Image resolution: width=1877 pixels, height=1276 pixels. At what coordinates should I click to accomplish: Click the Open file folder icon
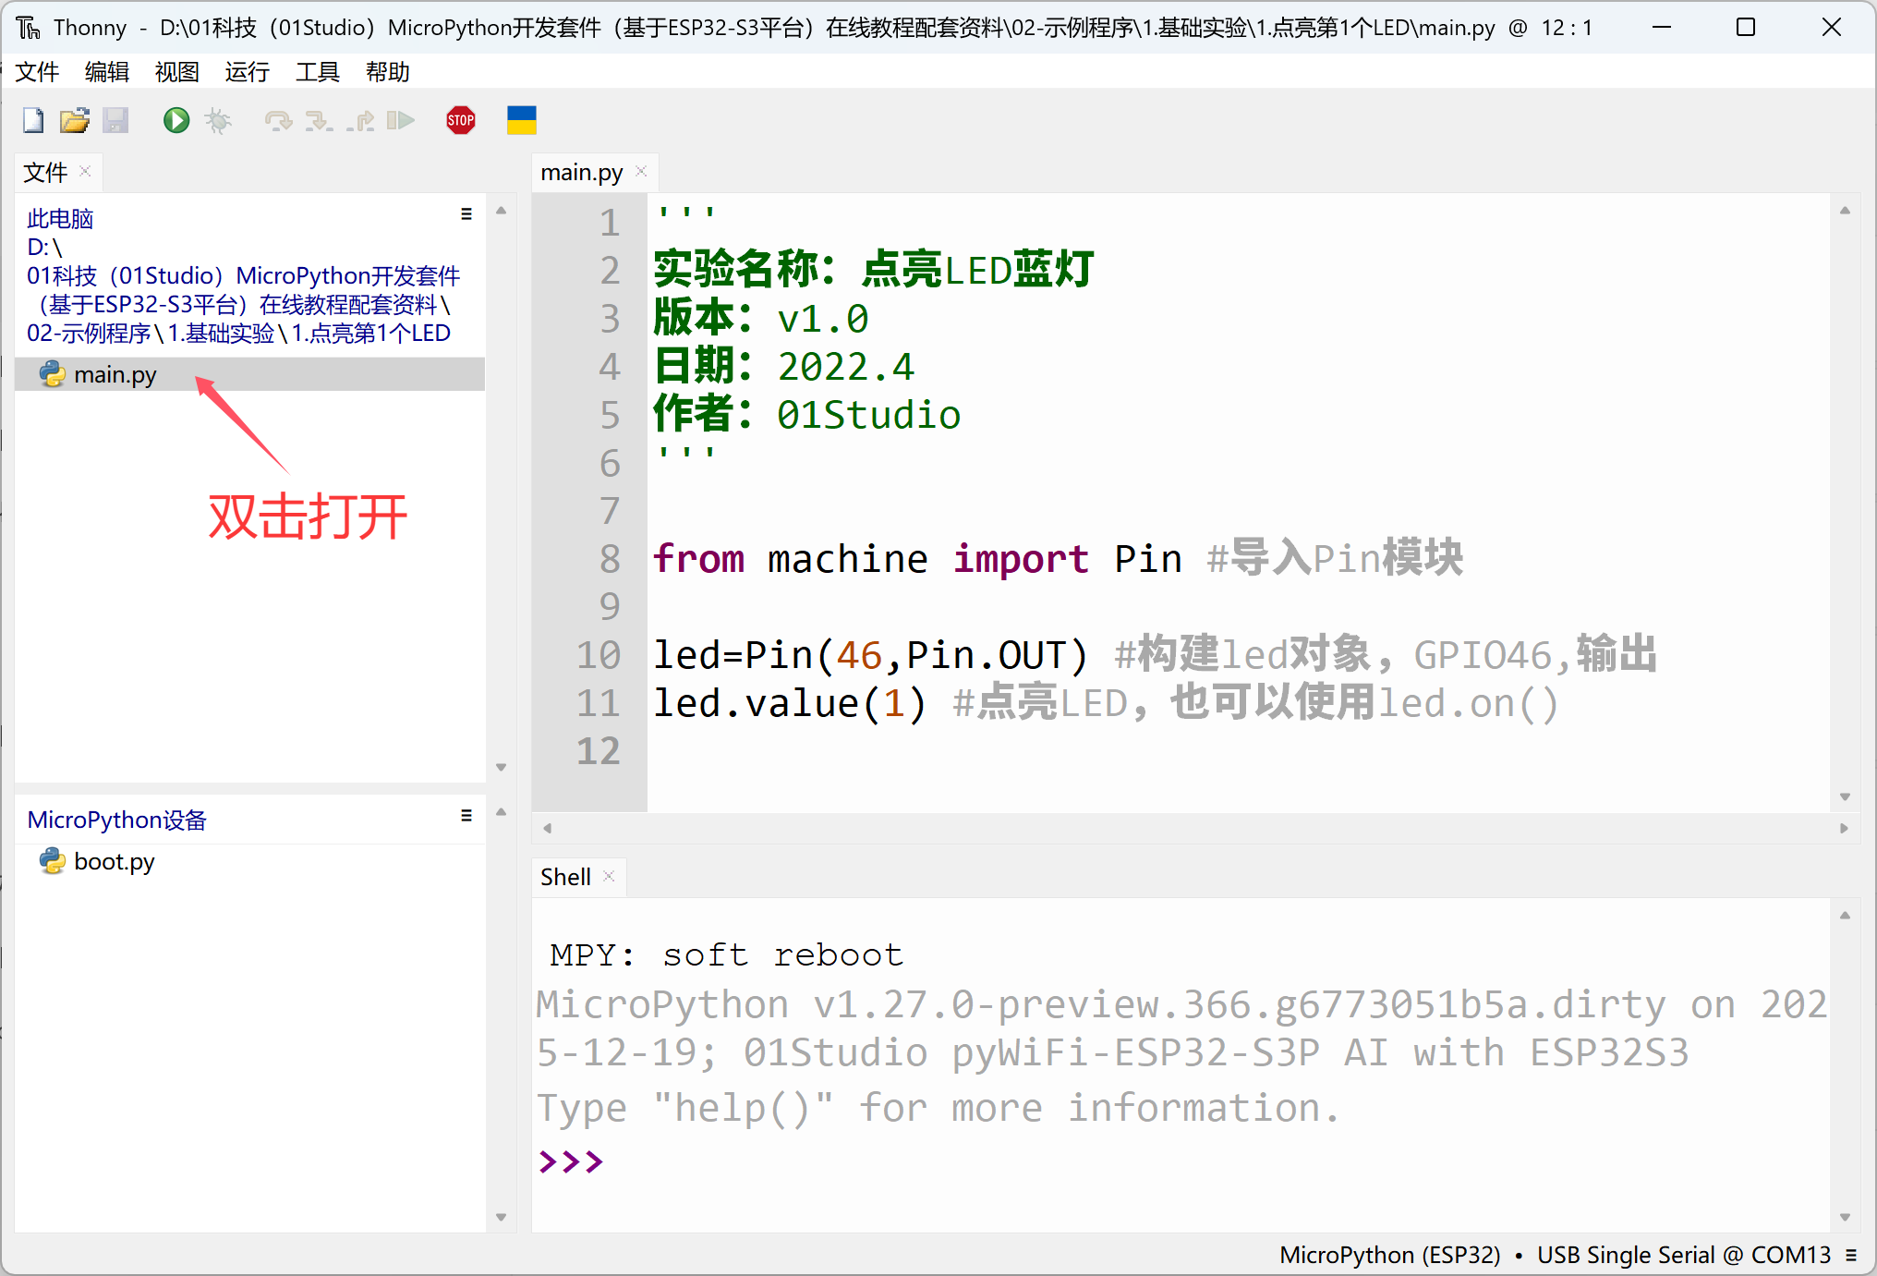click(75, 121)
